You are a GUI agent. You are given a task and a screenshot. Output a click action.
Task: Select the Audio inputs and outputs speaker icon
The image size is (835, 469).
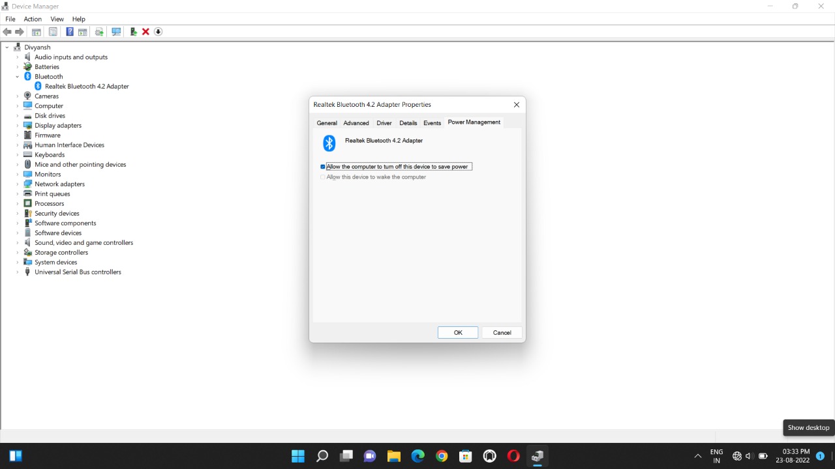[27, 57]
